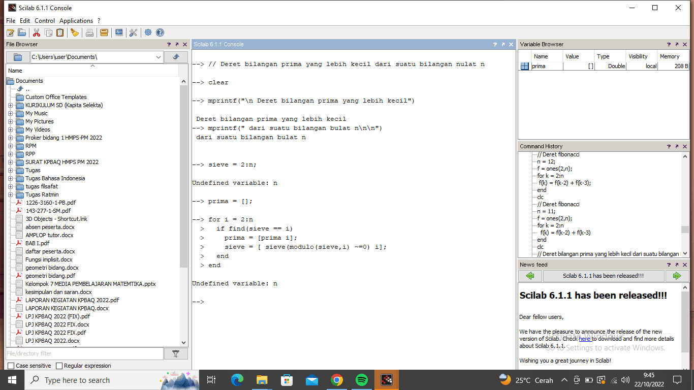
Task: Click the File Browser panel help icon
Action: click(x=169, y=44)
